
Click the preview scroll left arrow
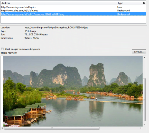click(2, 128)
